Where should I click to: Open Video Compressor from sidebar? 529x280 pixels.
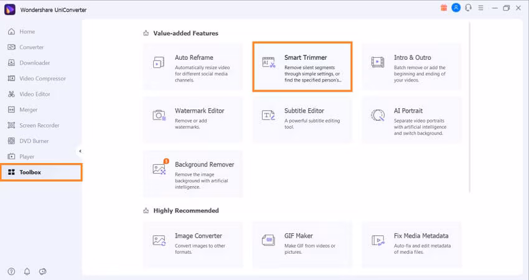coord(37,78)
